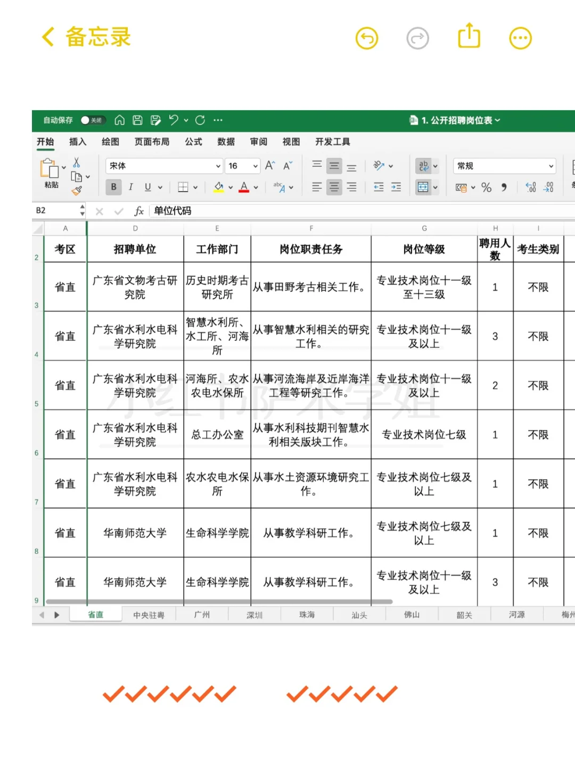Image resolution: width=575 pixels, height=767 pixels.
Task: Click the increase font size icon
Action: 270,166
